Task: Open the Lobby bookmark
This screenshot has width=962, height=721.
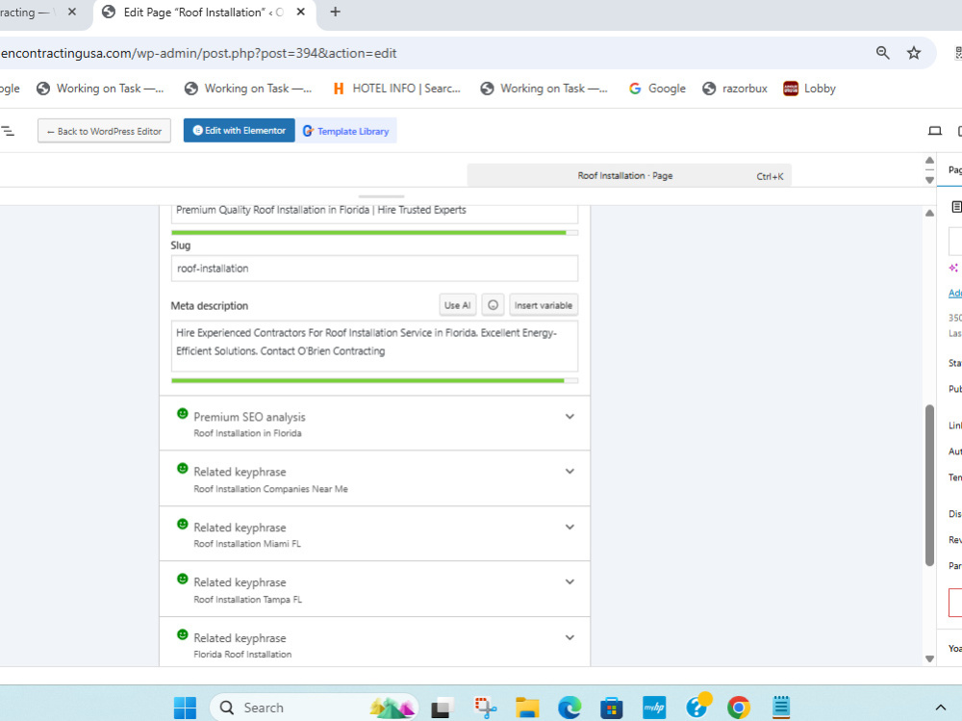Action: pyautogui.click(x=810, y=89)
